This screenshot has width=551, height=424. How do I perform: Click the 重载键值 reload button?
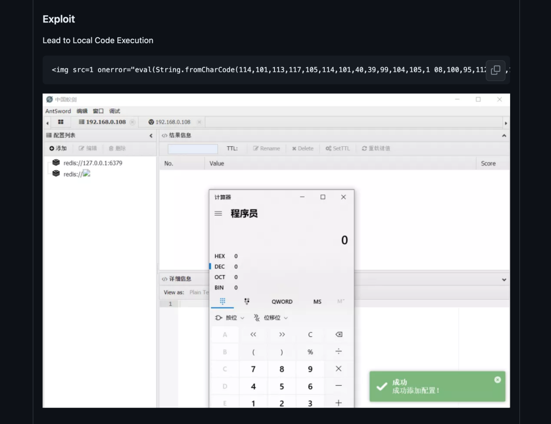click(x=376, y=148)
